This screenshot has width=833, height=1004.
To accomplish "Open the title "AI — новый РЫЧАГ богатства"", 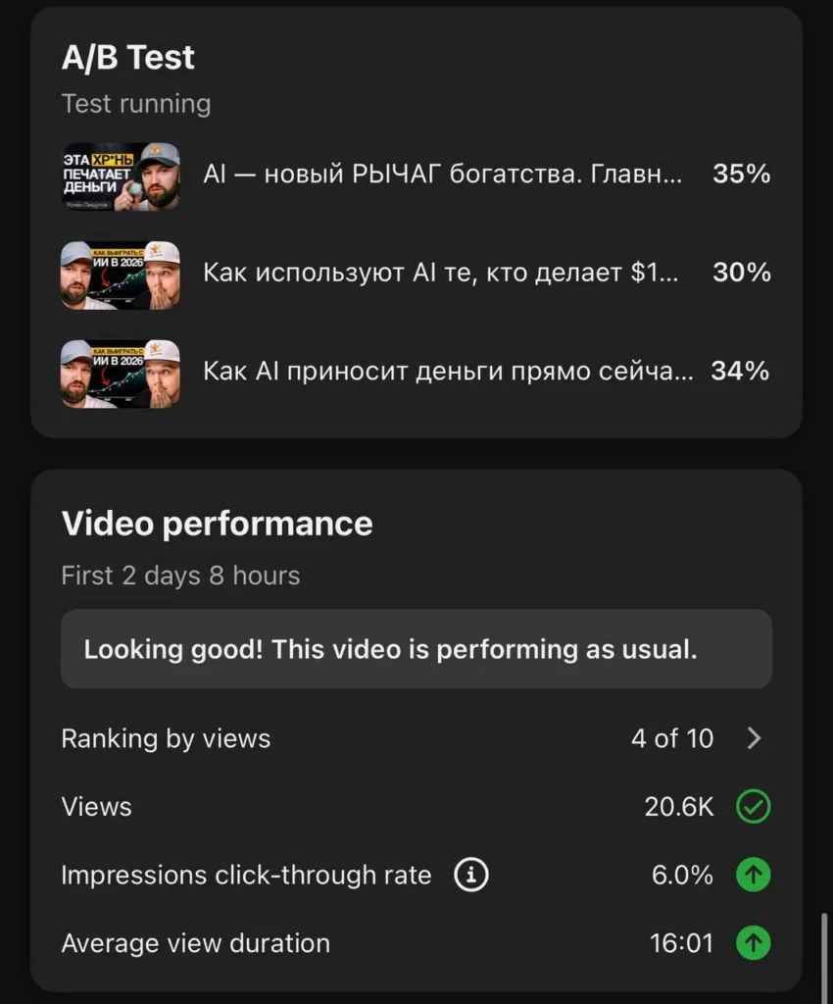I will click(441, 176).
